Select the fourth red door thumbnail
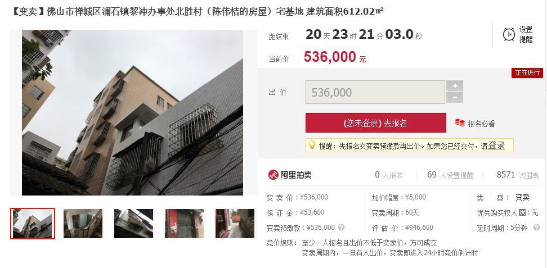Screen dimensions: 547x268 (x=184, y=224)
